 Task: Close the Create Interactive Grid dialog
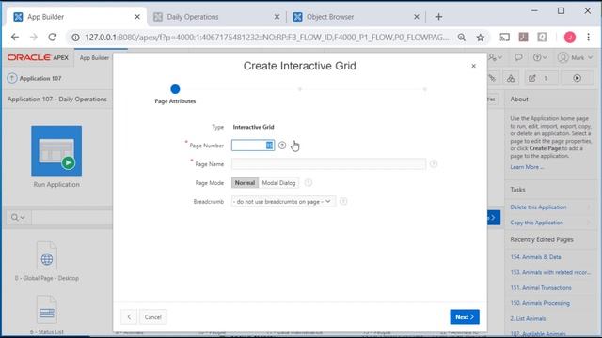click(x=473, y=66)
